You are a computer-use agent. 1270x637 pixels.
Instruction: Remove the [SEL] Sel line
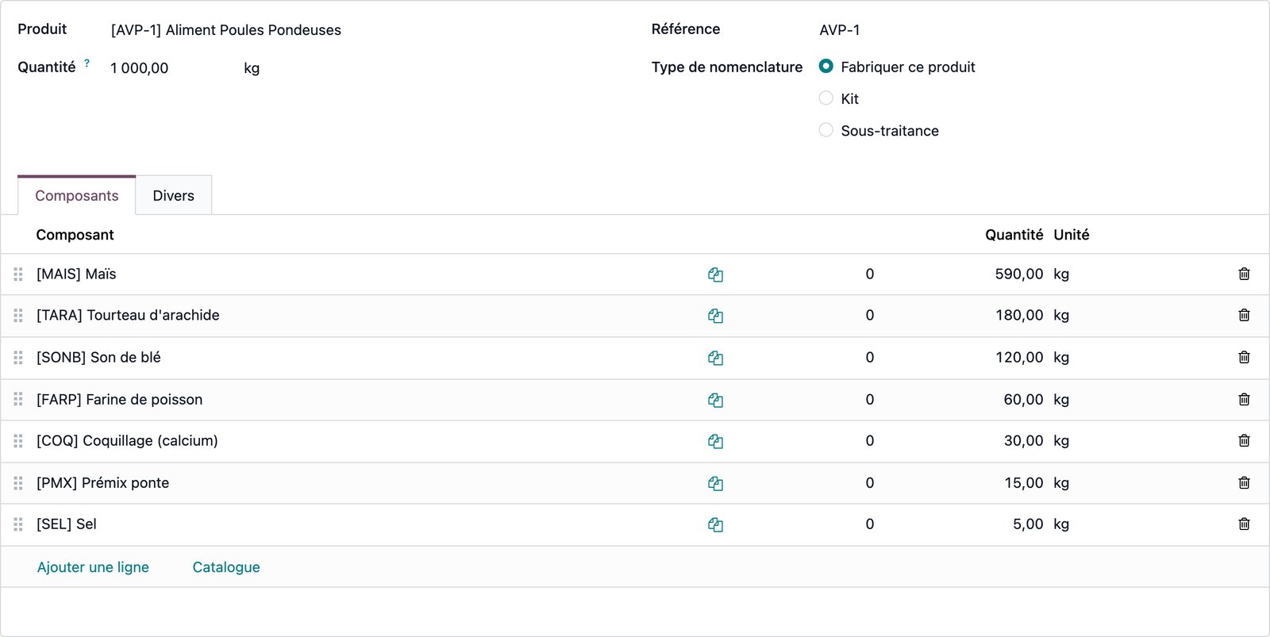(x=1244, y=524)
